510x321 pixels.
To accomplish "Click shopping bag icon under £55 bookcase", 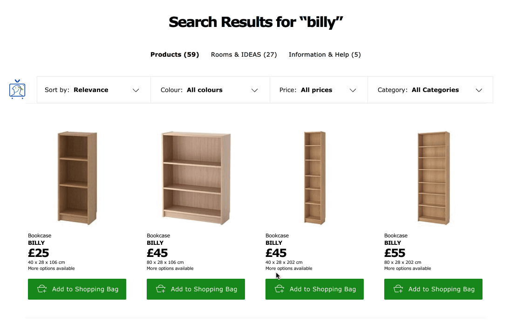I will [398, 289].
